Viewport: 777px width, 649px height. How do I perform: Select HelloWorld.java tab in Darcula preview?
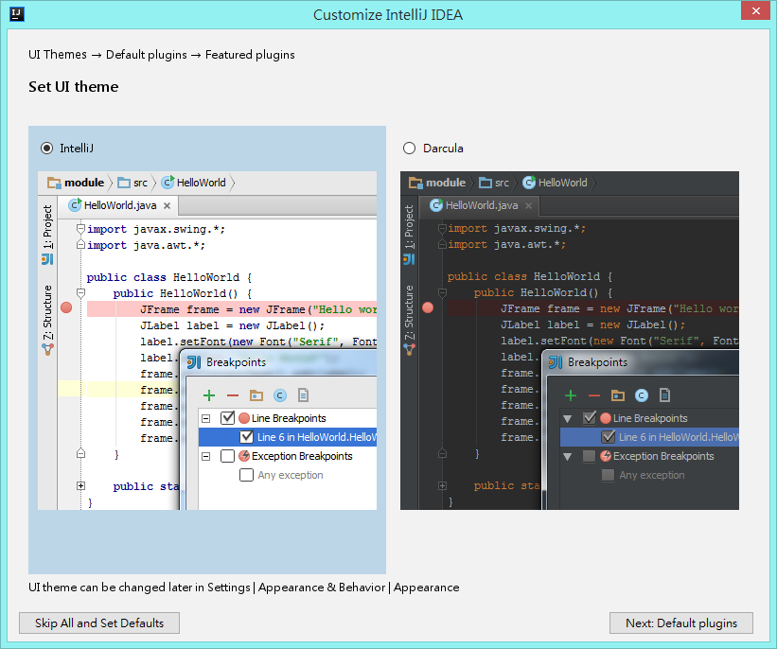click(x=479, y=205)
